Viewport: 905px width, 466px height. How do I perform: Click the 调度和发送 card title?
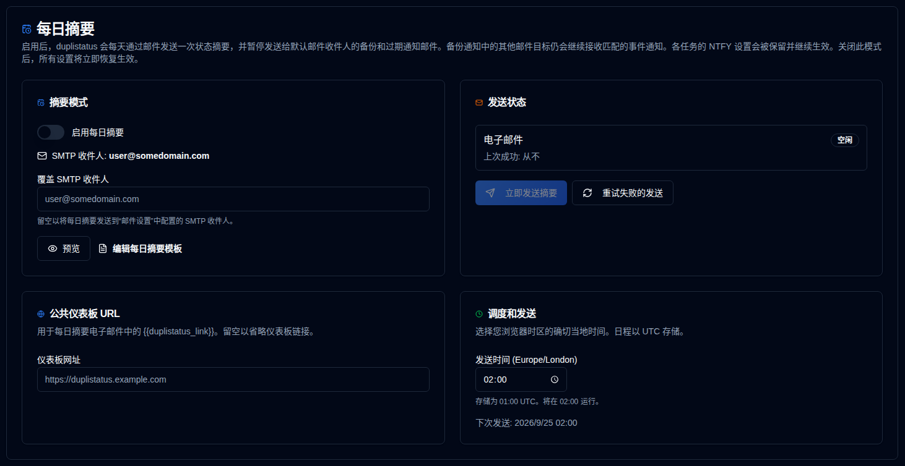pos(512,314)
